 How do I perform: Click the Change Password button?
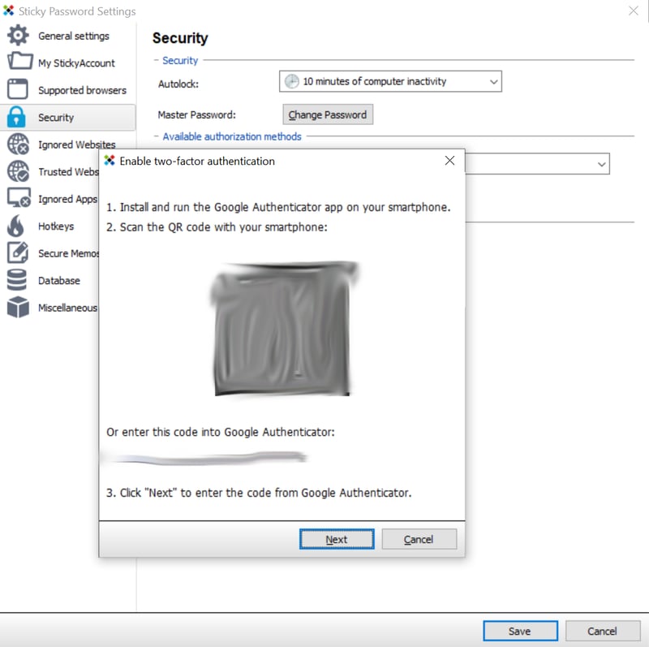tap(328, 114)
